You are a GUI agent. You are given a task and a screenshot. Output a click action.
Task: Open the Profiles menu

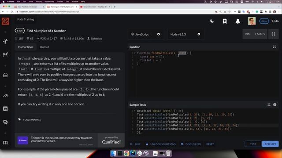click(x=60, y=2)
